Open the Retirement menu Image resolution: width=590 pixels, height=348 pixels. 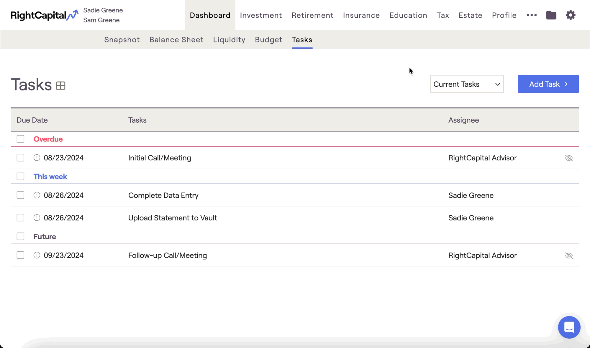tap(312, 15)
